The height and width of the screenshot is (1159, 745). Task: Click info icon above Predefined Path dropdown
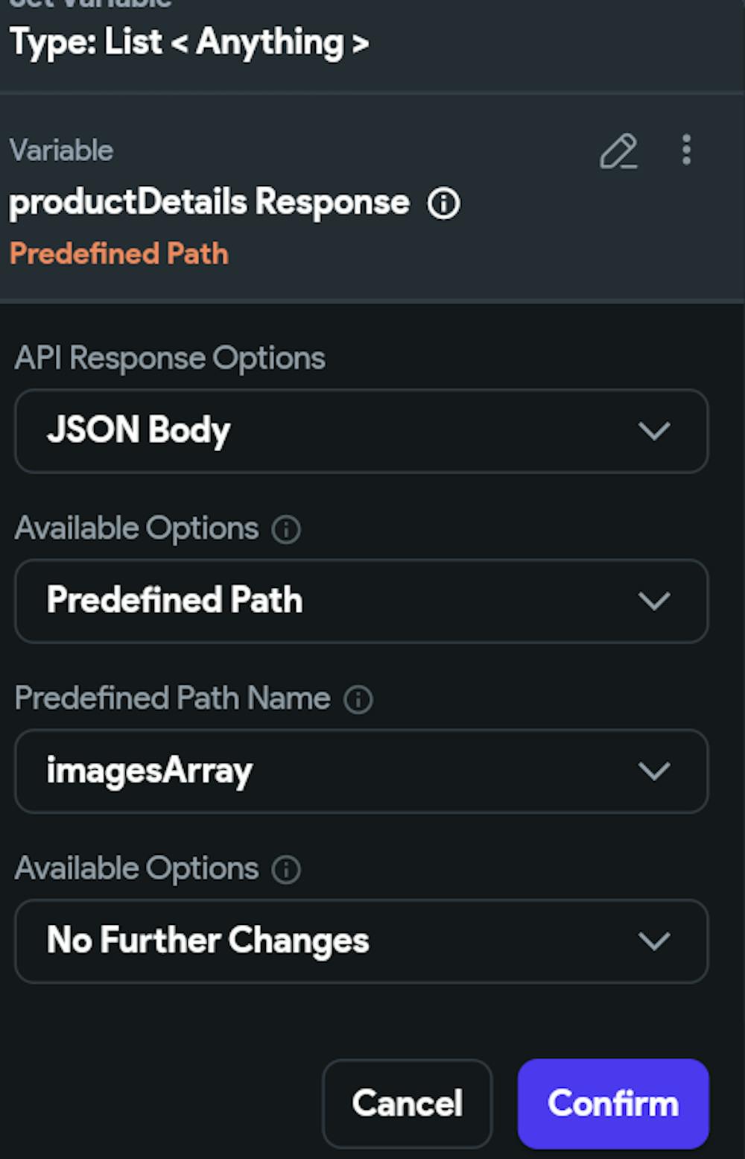click(286, 530)
